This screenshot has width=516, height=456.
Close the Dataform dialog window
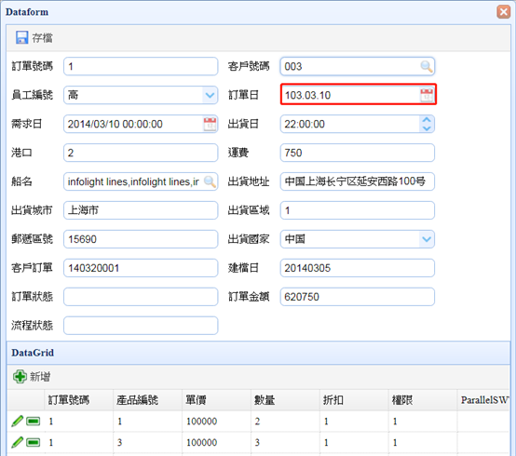(503, 12)
